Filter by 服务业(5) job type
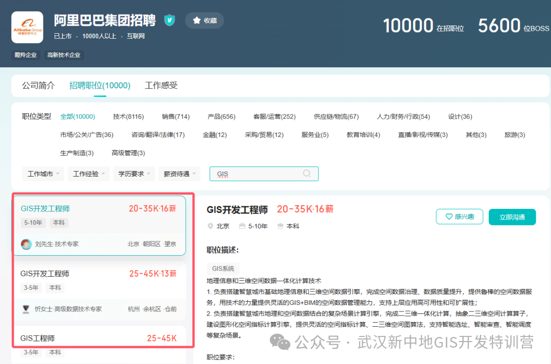 pyautogui.click(x=315, y=135)
